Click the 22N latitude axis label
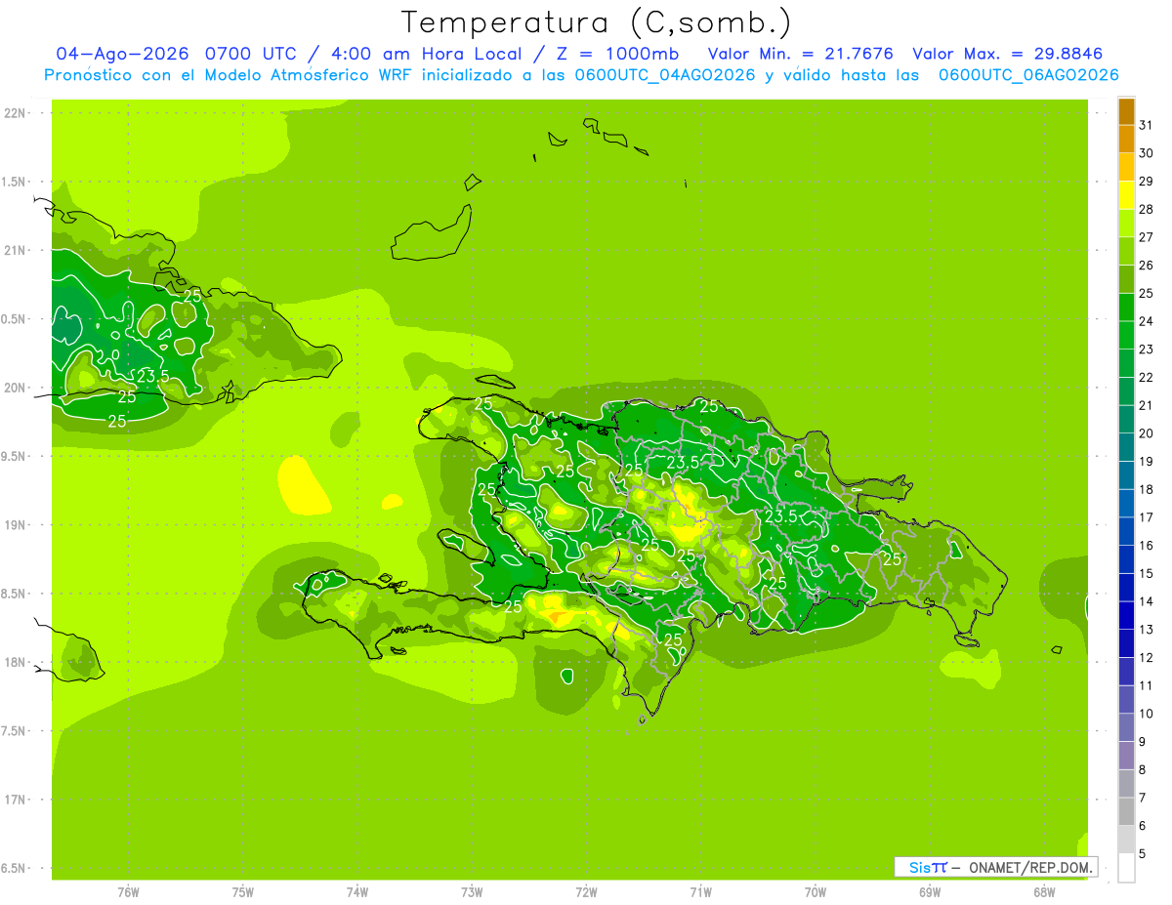 click(15, 113)
